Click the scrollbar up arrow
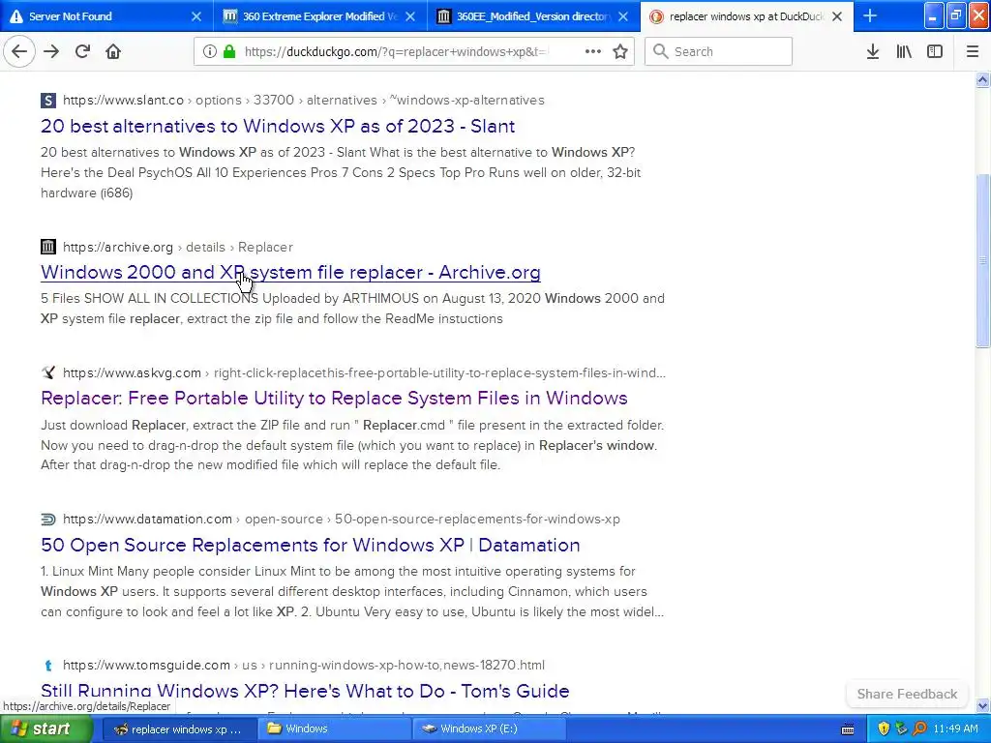The width and height of the screenshot is (991, 743). point(982,79)
